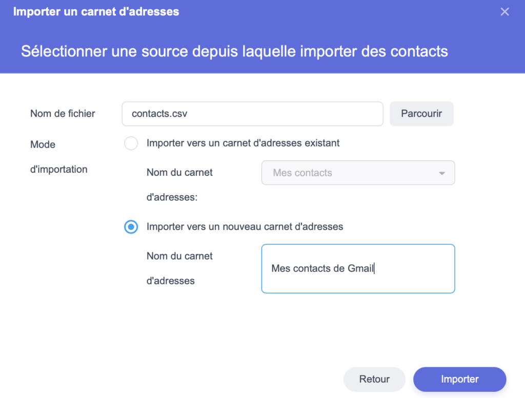This screenshot has width=525, height=398.
Task: Select the new address book radio button
Action: coord(131,227)
